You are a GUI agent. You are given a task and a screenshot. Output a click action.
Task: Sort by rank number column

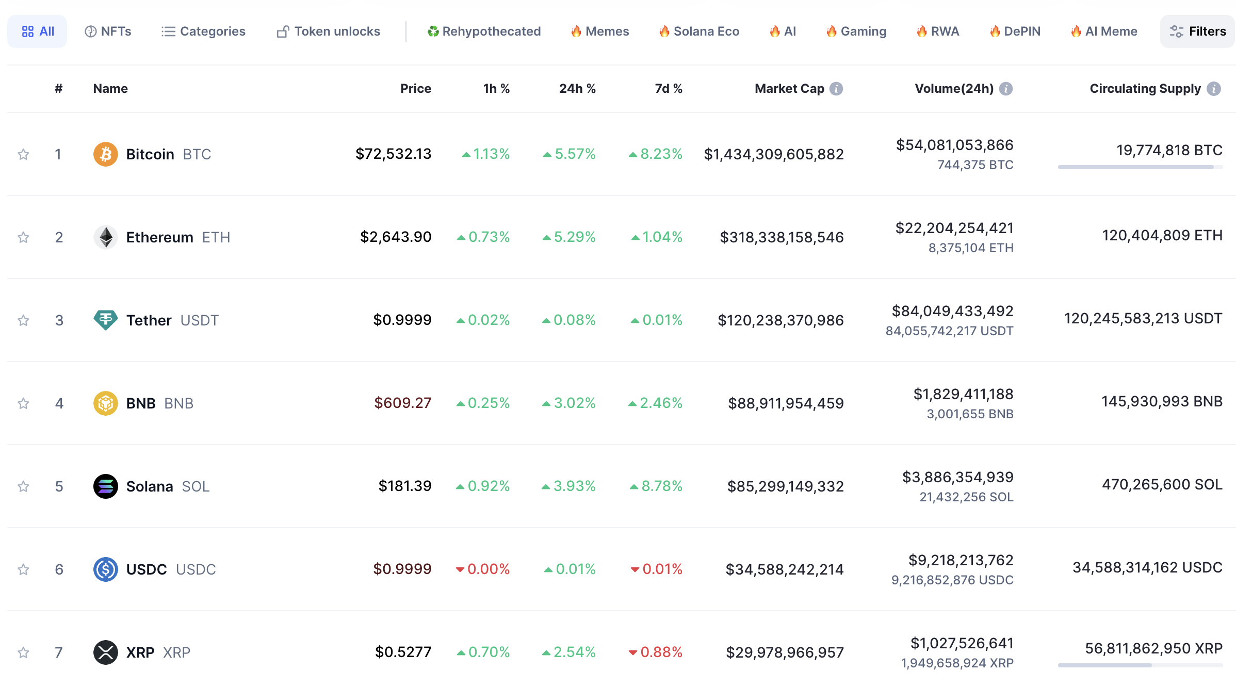(x=59, y=89)
